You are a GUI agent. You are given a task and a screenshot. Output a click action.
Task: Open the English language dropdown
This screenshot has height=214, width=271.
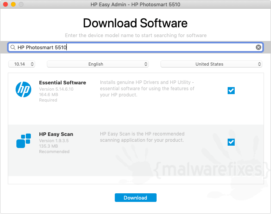pos(98,64)
